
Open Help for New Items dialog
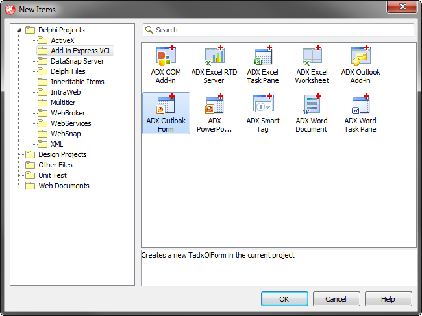click(388, 298)
